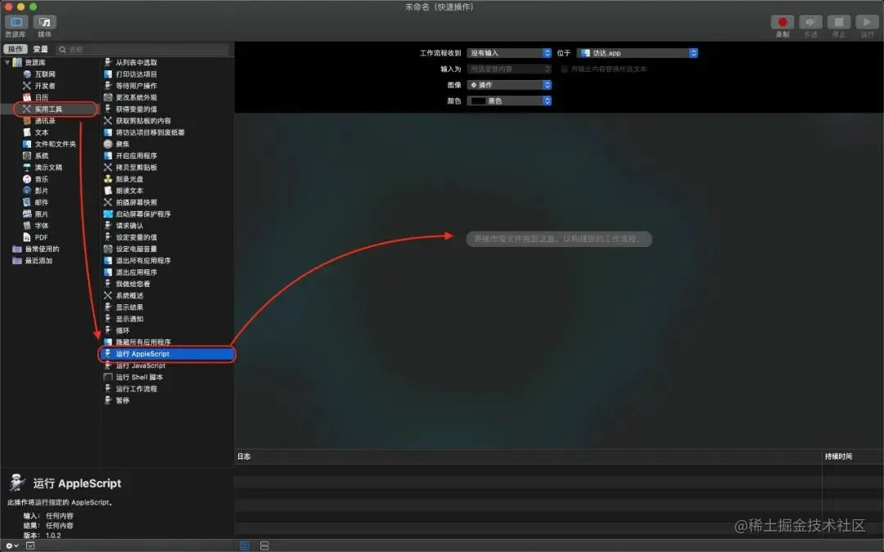The image size is (884, 552).
Task: Collapse the 资源库 library tree triangle
Action: [7, 62]
